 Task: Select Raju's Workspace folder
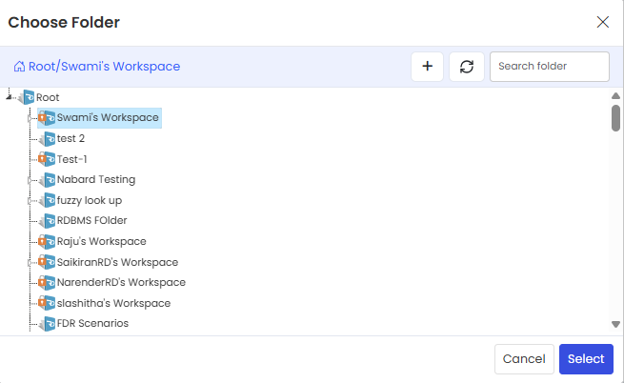(x=102, y=242)
